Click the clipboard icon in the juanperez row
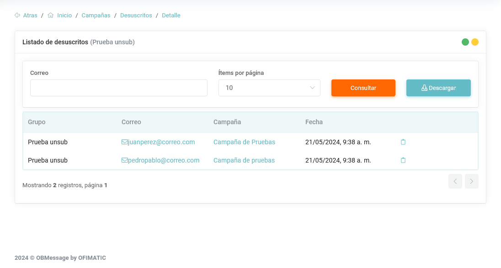 pos(403,142)
